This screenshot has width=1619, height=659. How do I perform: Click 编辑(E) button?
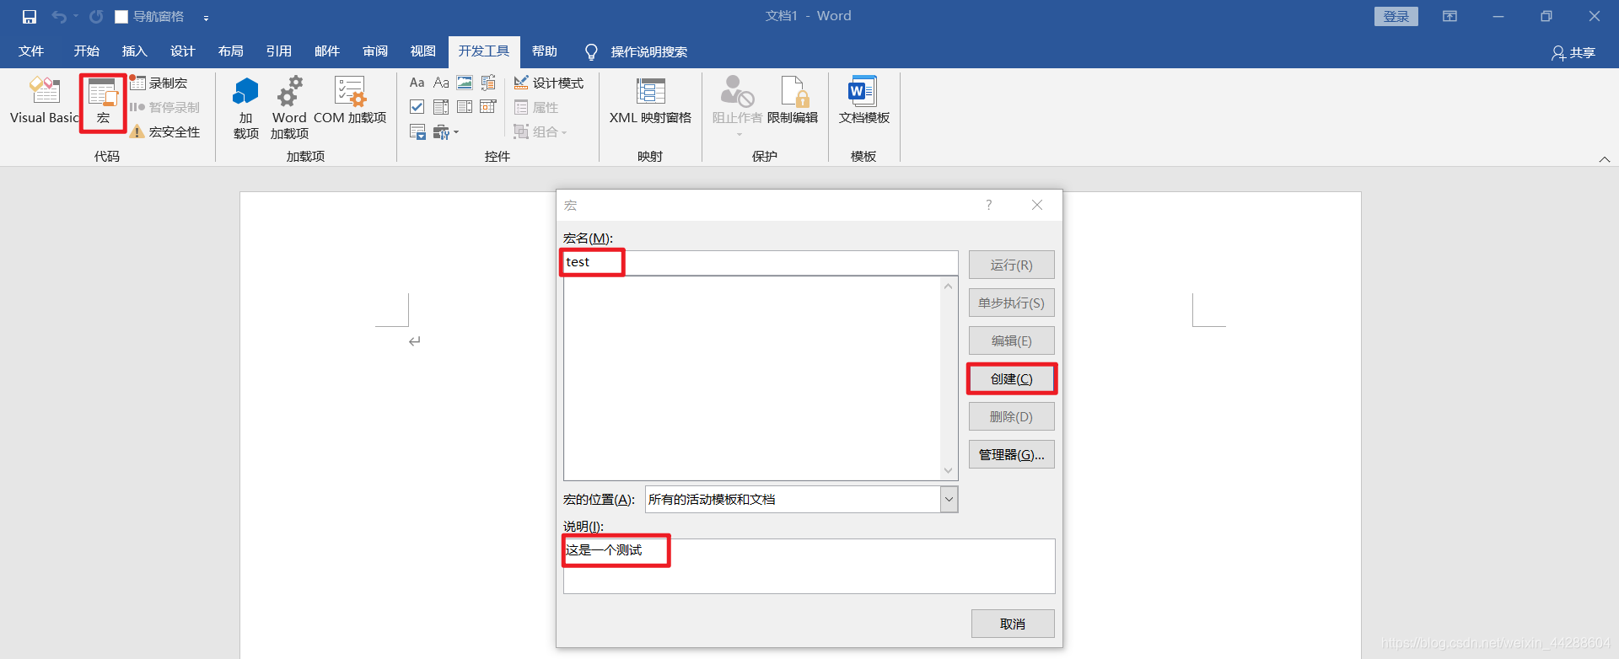(x=1011, y=340)
